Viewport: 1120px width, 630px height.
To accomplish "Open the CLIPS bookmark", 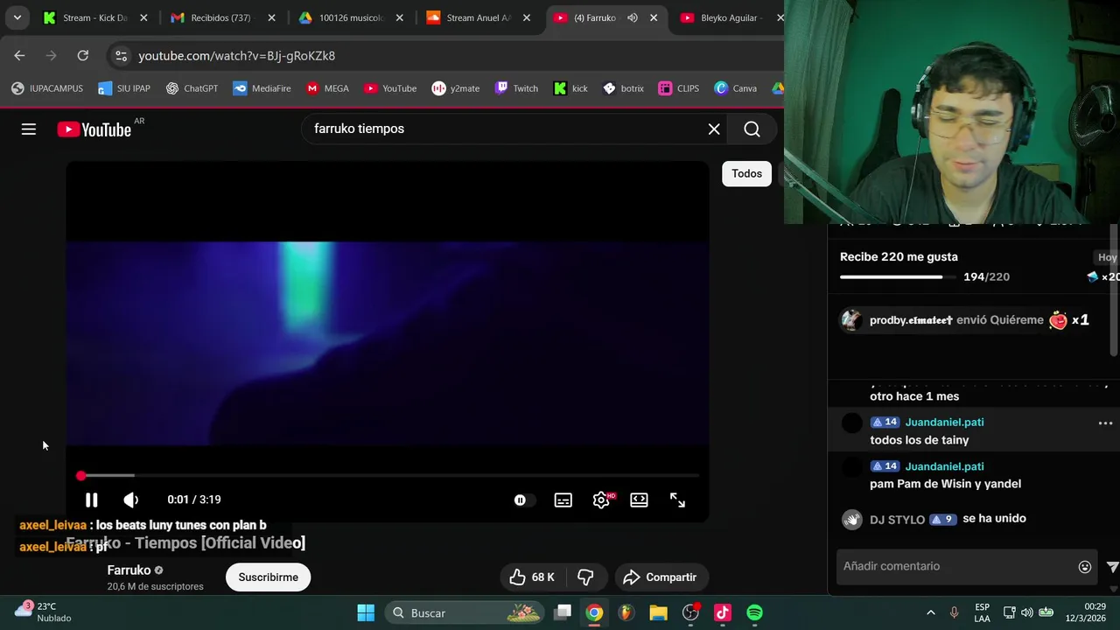I will [679, 88].
